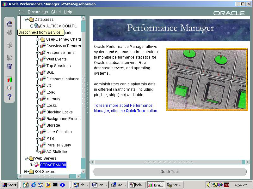Expand the AQ Statistics node

[x=37, y=152]
